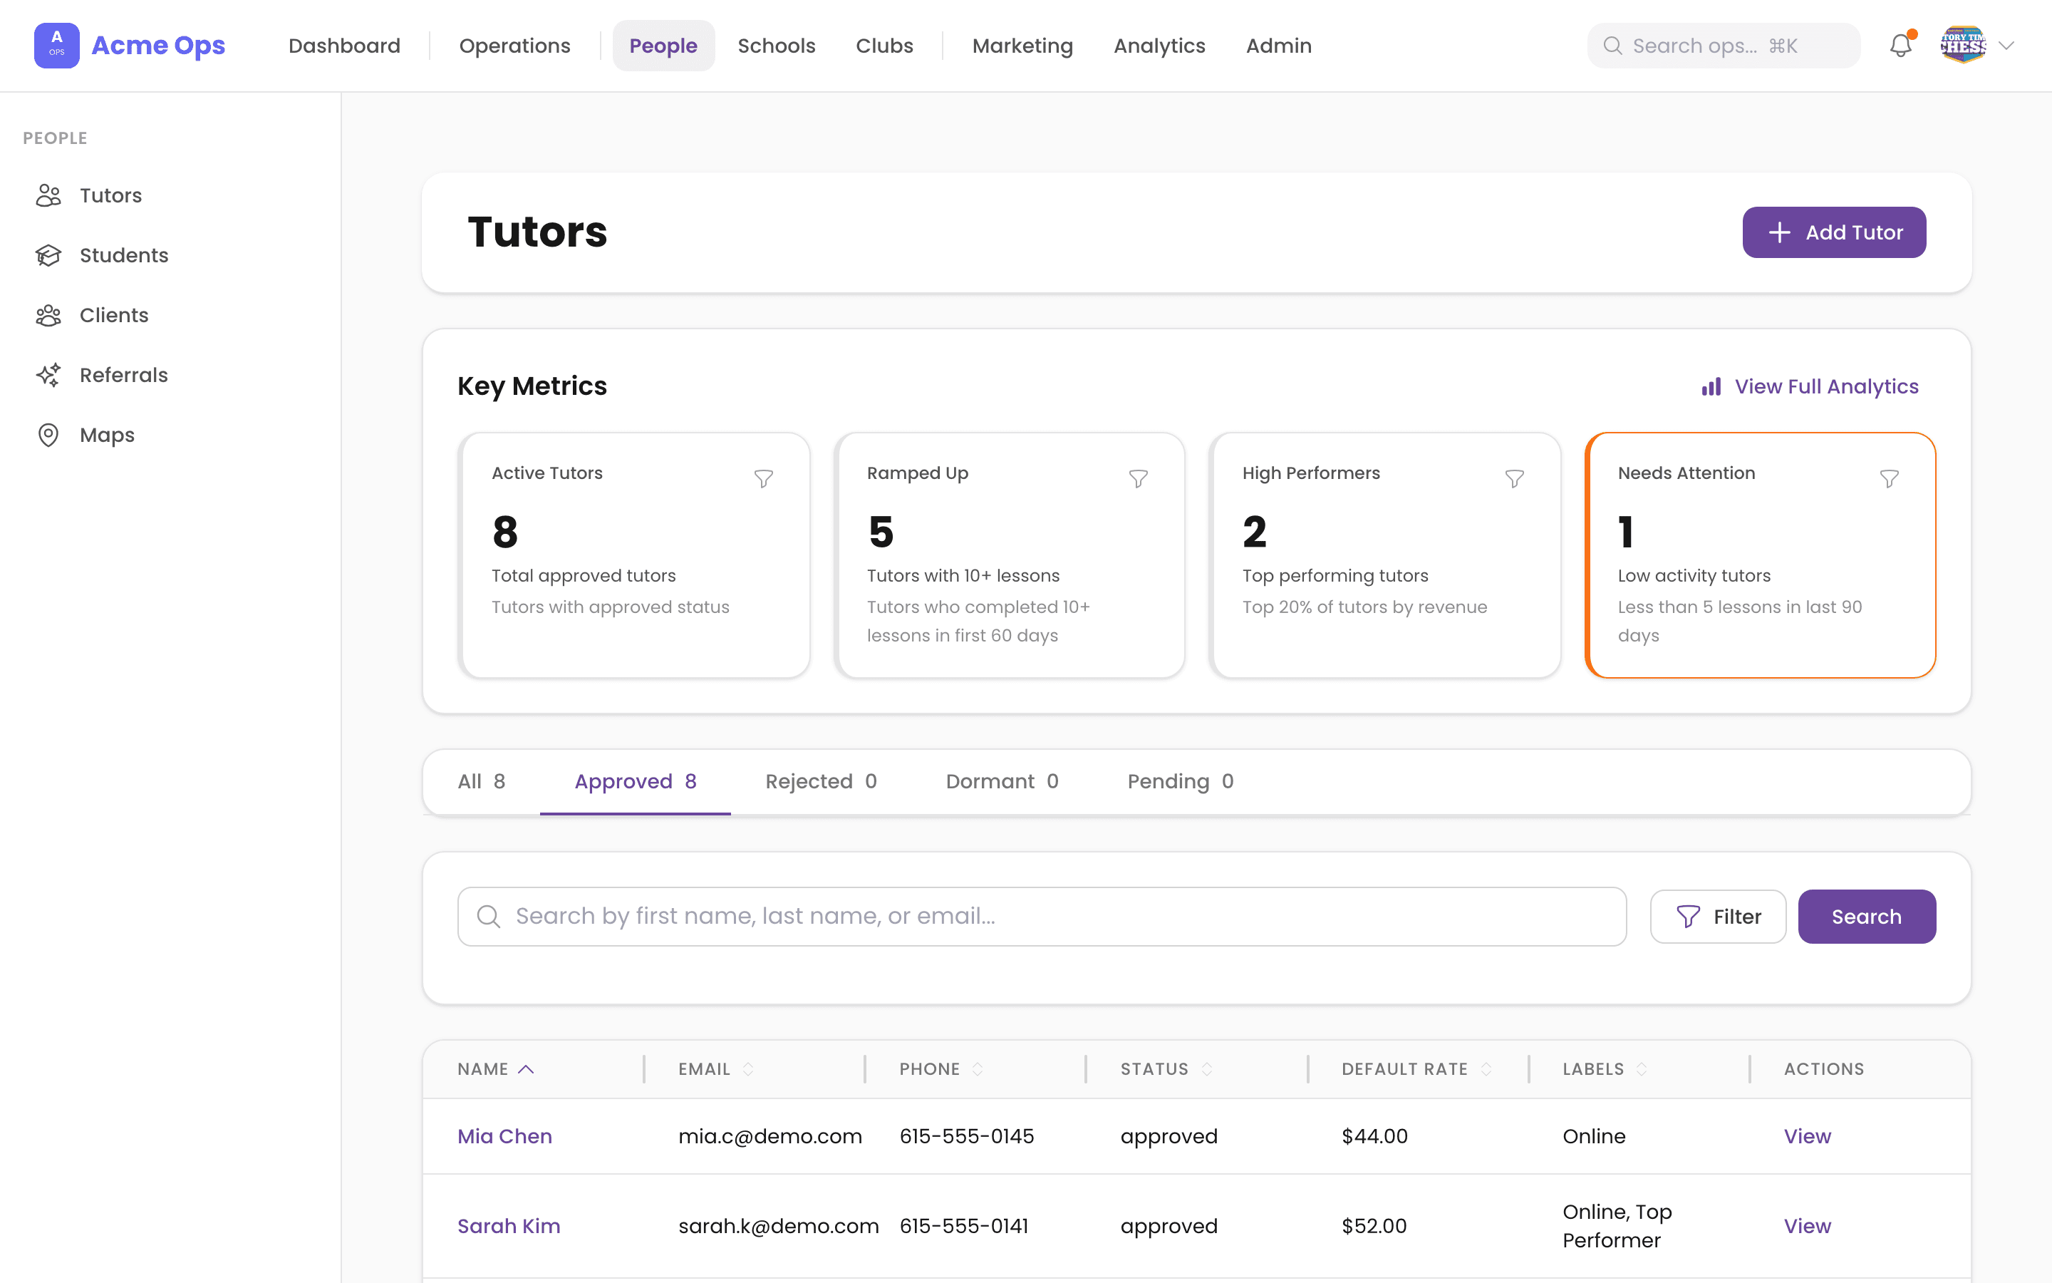Screen dimensions: 2052x1283
Task: Go to Schools nav item
Action: coord(776,46)
